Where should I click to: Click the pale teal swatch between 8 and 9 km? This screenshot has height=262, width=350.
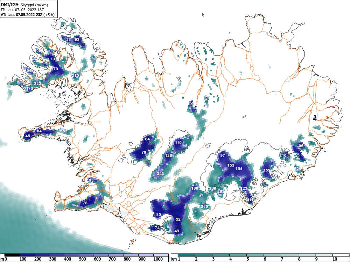pos(307,255)
